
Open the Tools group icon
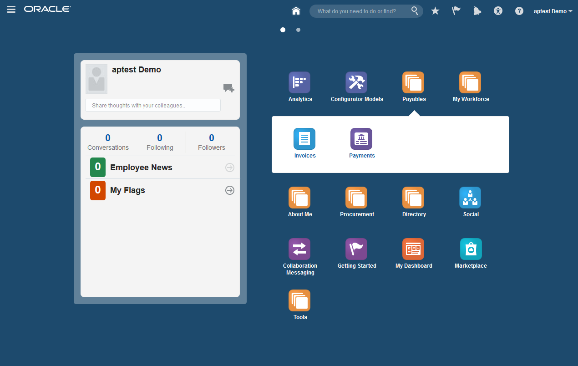pyautogui.click(x=299, y=300)
